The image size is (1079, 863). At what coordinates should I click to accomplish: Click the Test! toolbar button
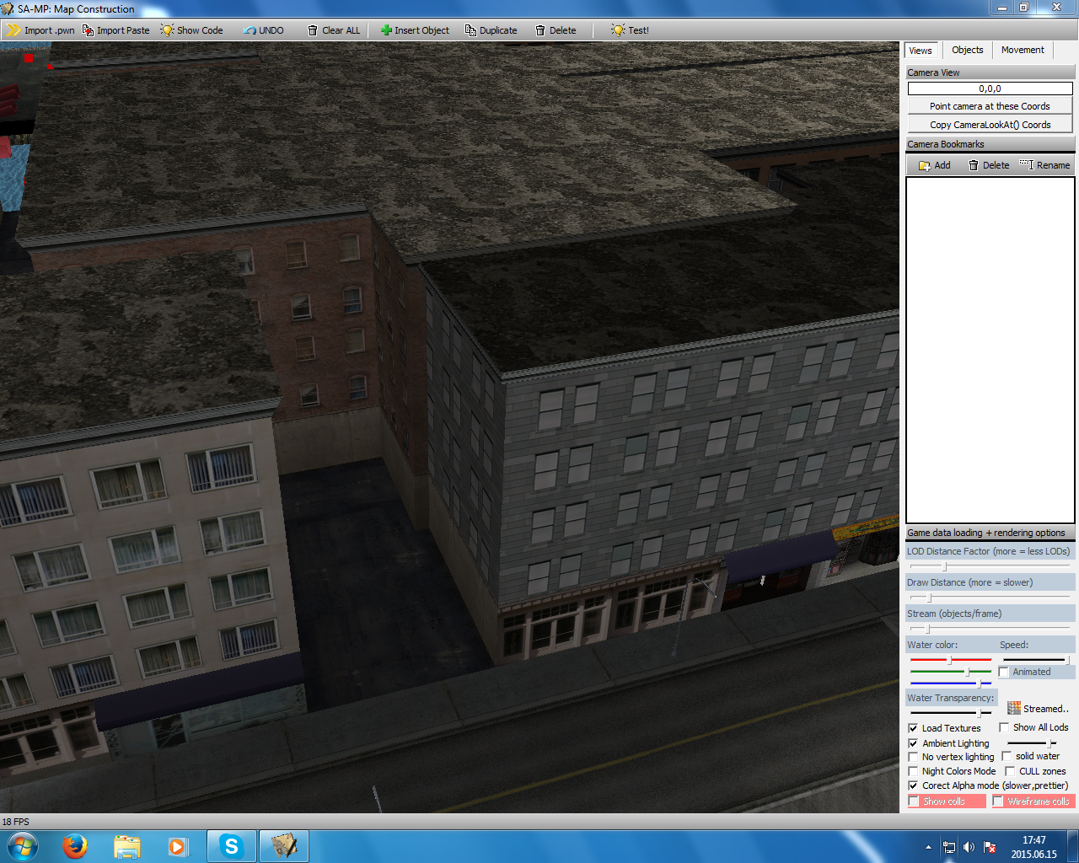(x=630, y=30)
